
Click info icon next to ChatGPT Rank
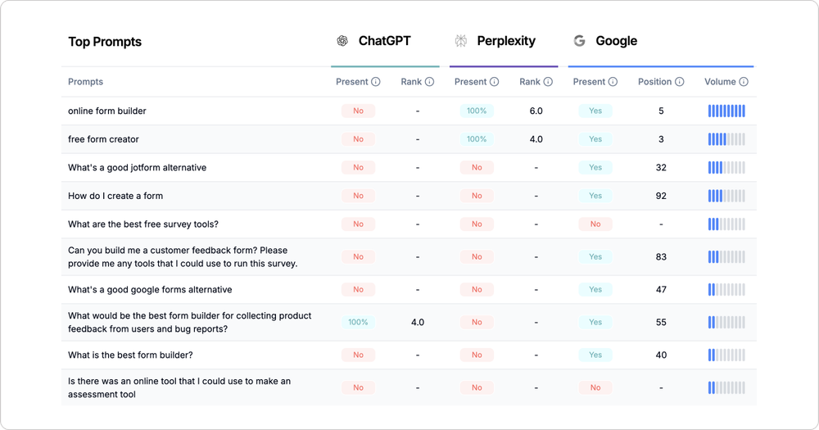pyautogui.click(x=429, y=82)
